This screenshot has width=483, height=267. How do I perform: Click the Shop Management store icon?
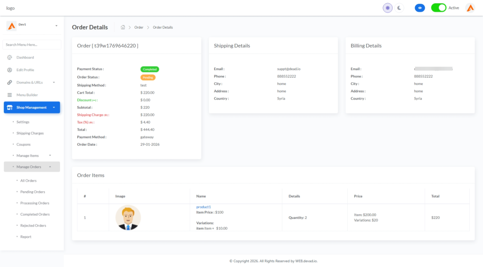pos(9,107)
